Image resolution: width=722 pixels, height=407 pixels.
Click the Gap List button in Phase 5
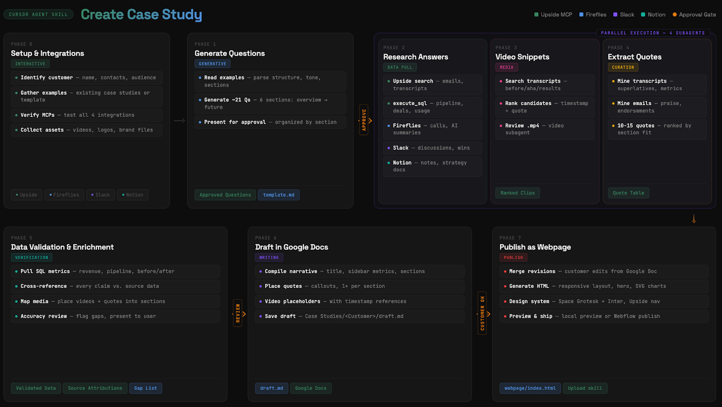pos(145,388)
